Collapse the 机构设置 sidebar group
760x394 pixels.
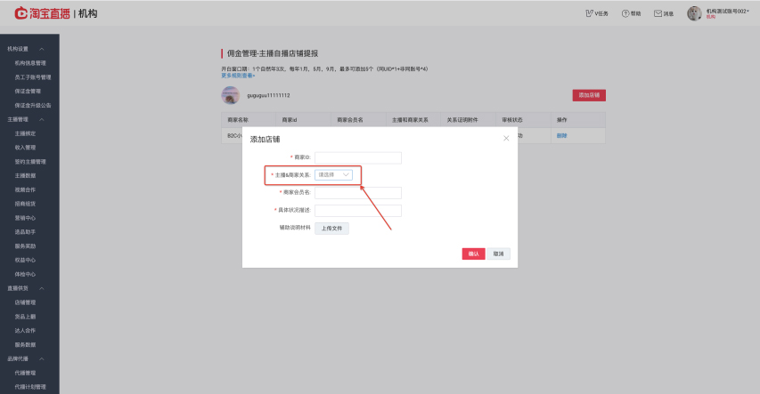tap(42, 49)
